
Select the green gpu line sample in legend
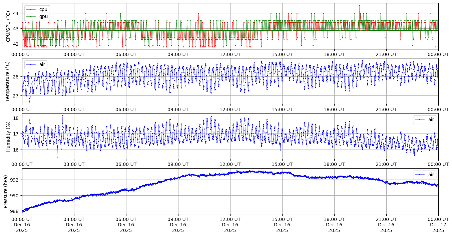coord(31,16)
